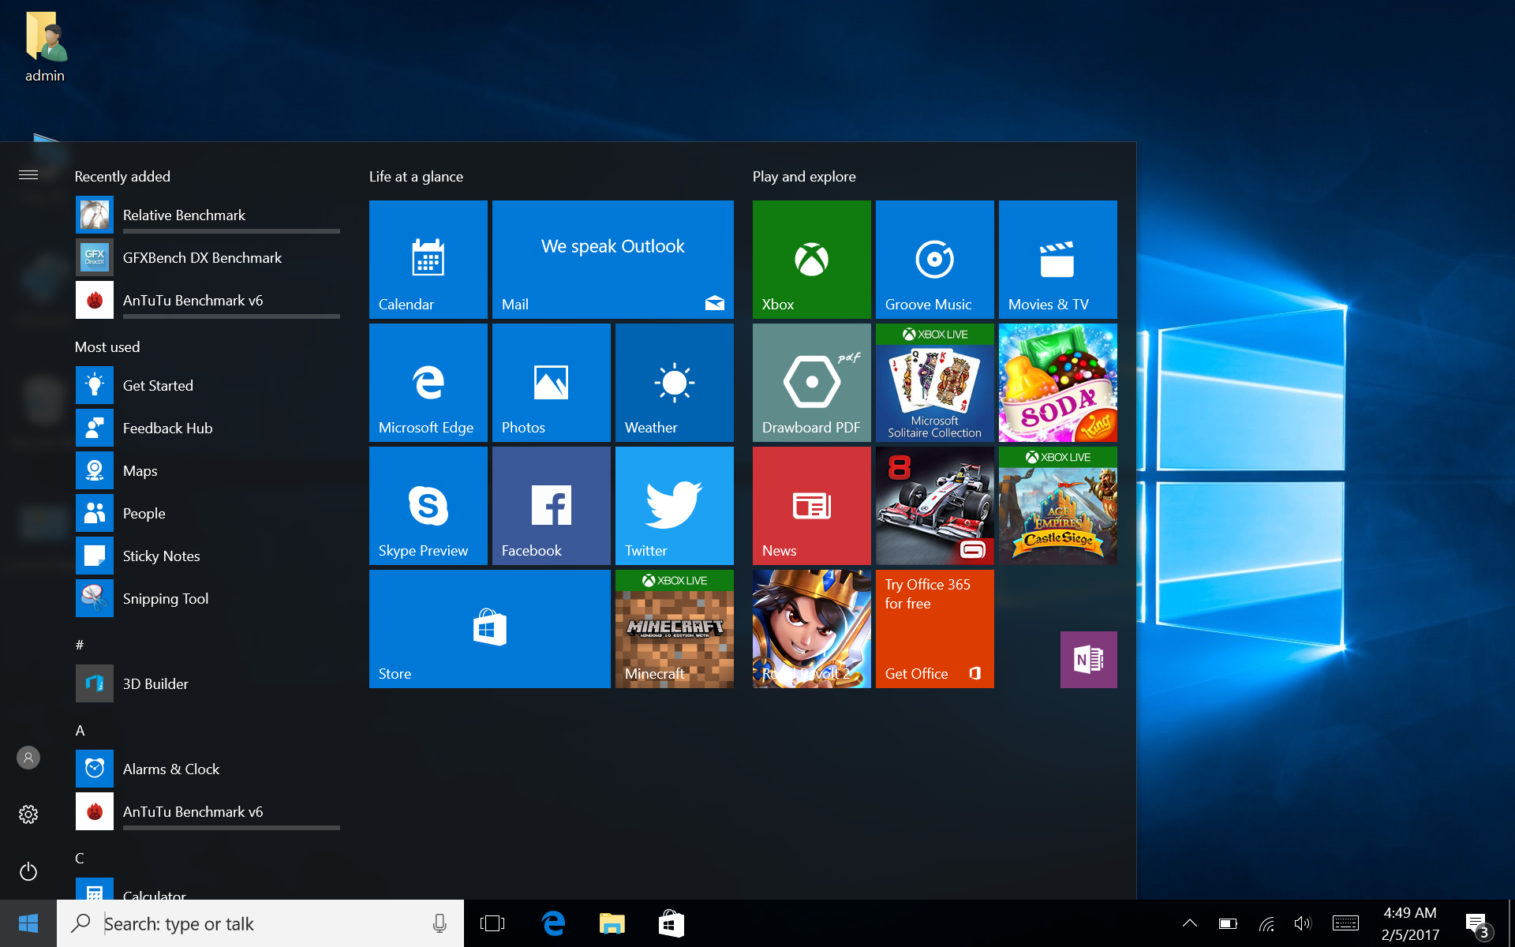The image size is (1515, 947).
Task: Open Sticky Notes app
Action: [x=208, y=556]
